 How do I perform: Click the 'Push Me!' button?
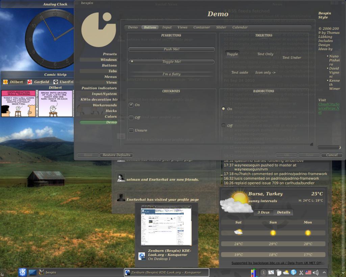171,49
